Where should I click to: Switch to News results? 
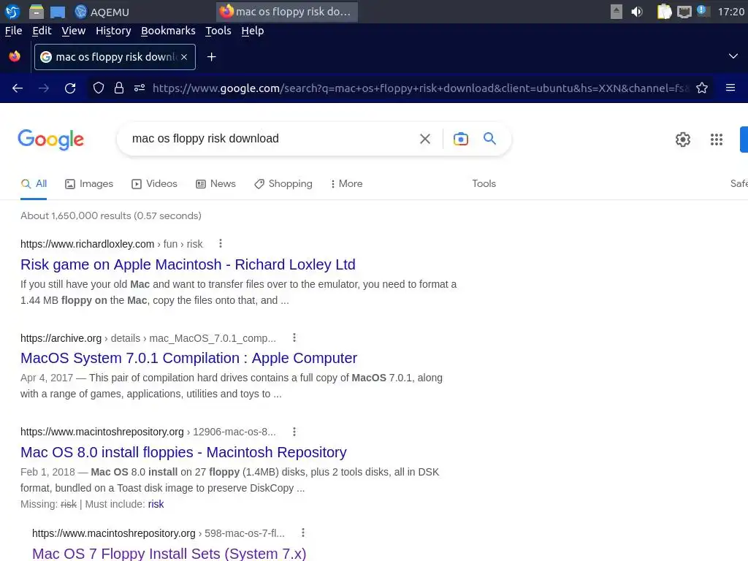215,183
